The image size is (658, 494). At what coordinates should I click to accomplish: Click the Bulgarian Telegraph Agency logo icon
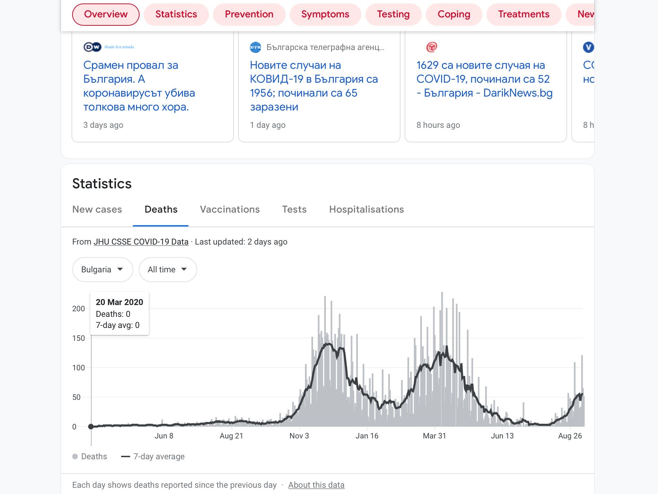255,47
